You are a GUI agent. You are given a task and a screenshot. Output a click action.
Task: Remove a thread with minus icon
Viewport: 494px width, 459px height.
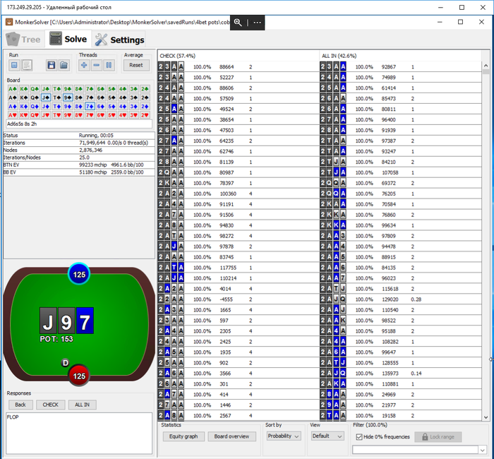pos(97,65)
